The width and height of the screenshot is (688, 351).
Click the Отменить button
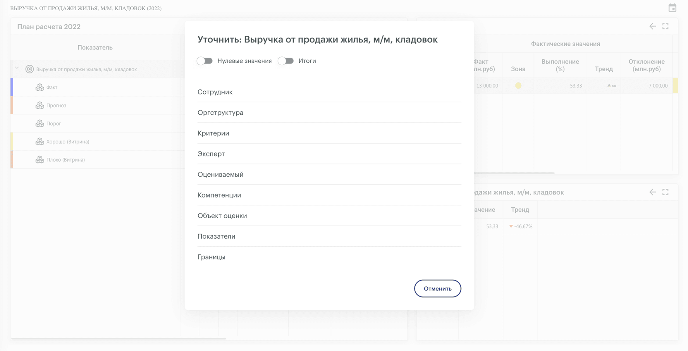[x=438, y=288]
